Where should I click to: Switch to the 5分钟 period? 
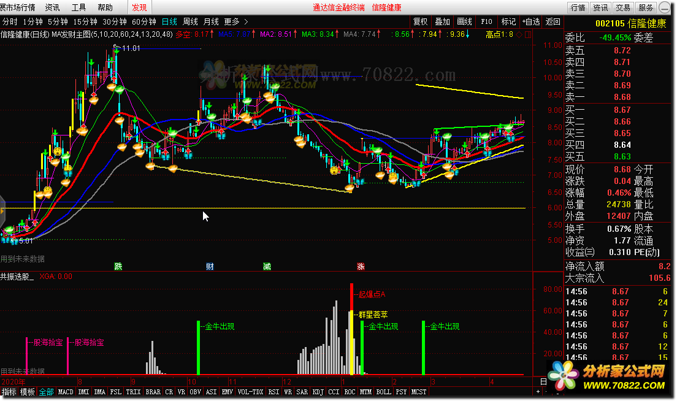tap(58, 21)
